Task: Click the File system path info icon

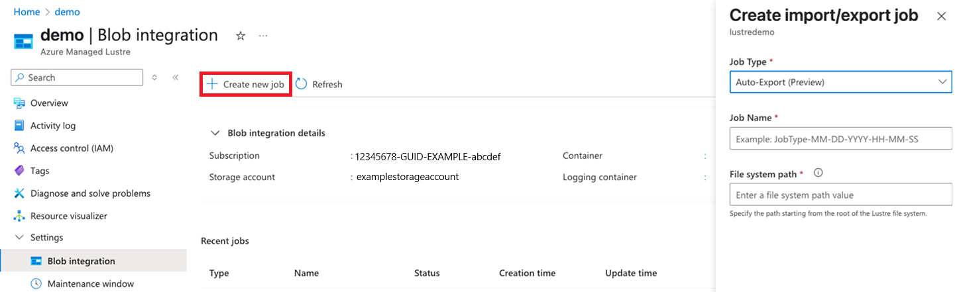Action: coord(818,173)
